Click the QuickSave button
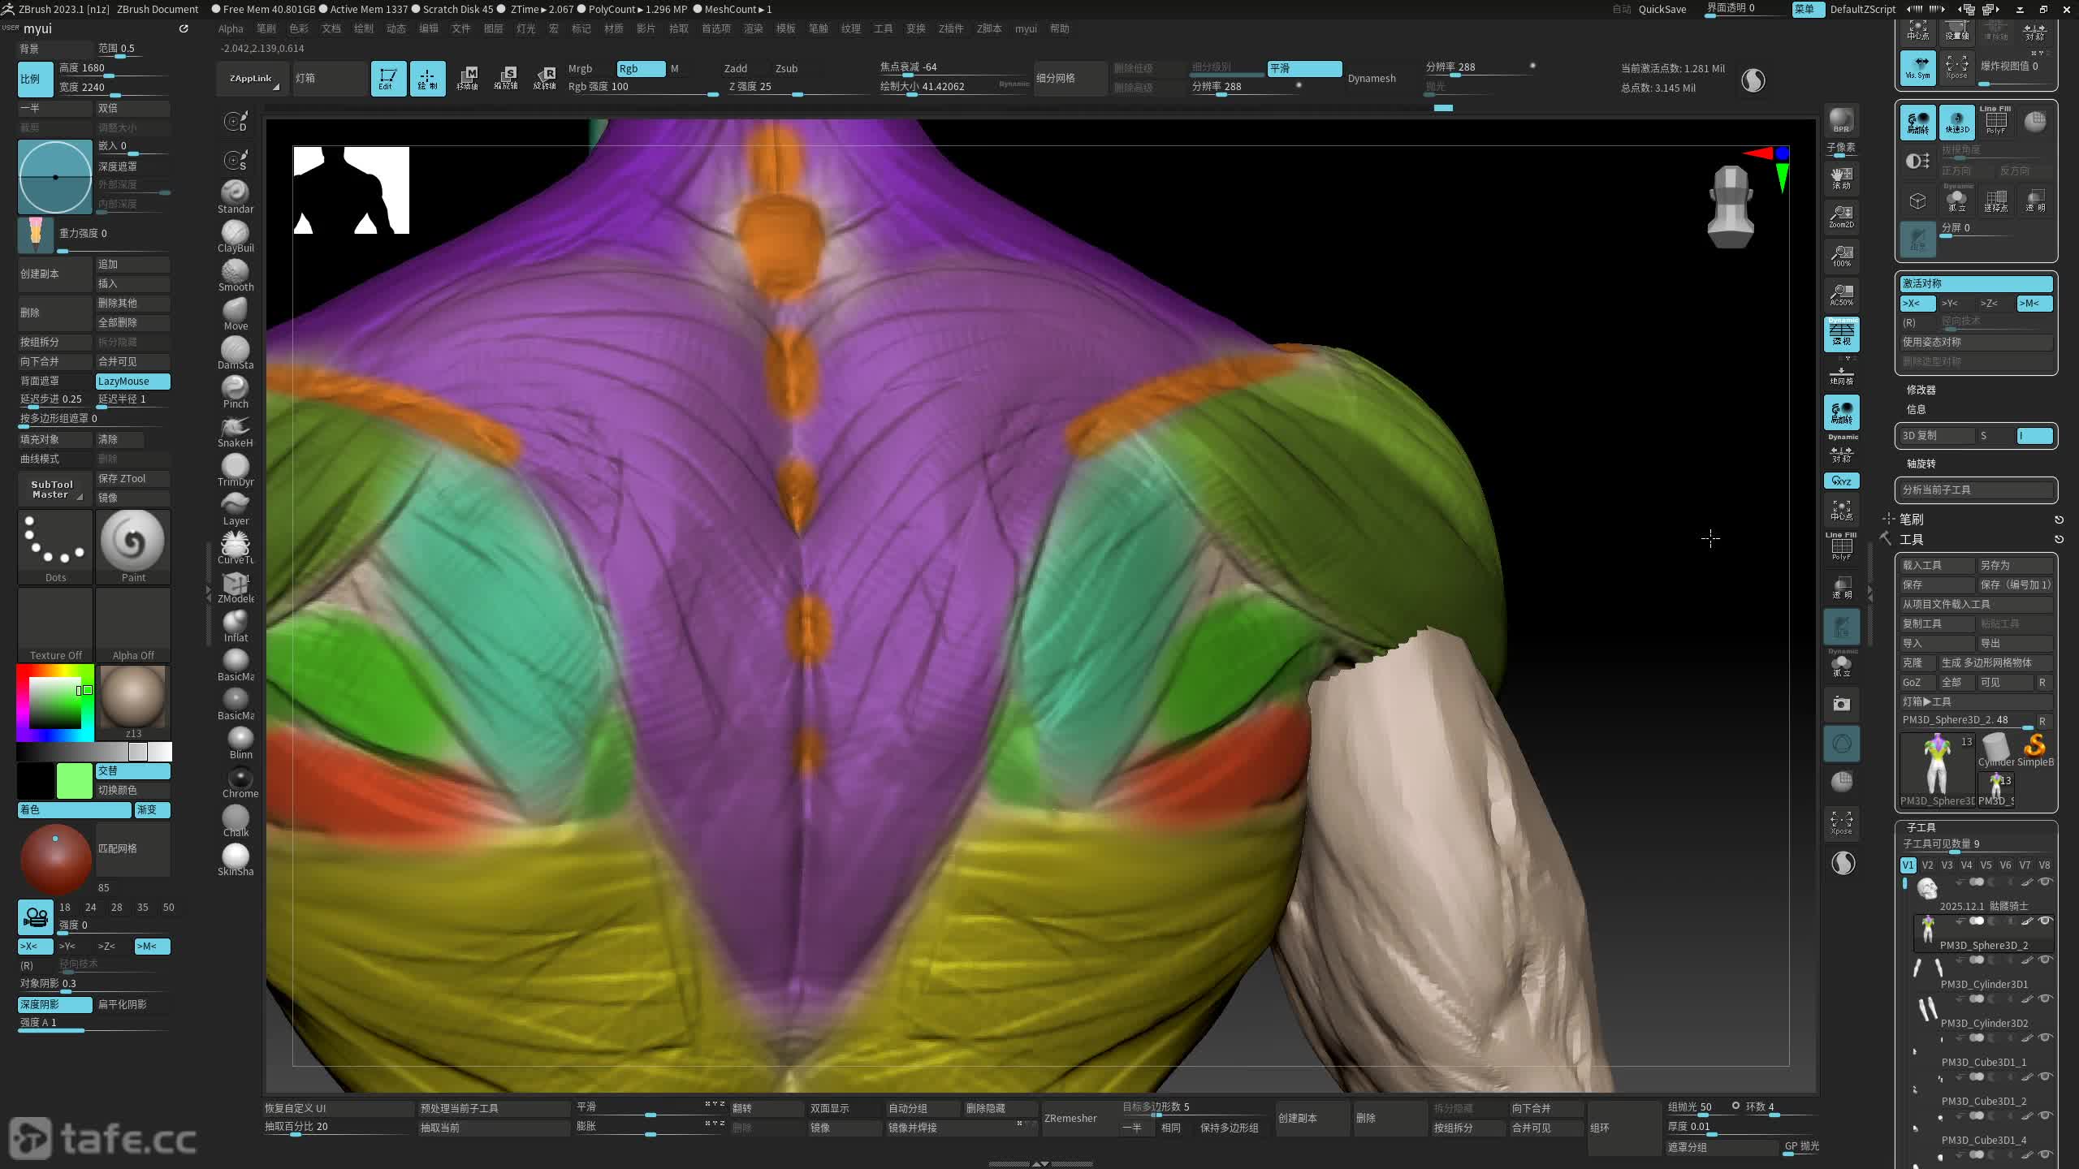This screenshot has width=2079, height=1169. [x=1662, y=9]
